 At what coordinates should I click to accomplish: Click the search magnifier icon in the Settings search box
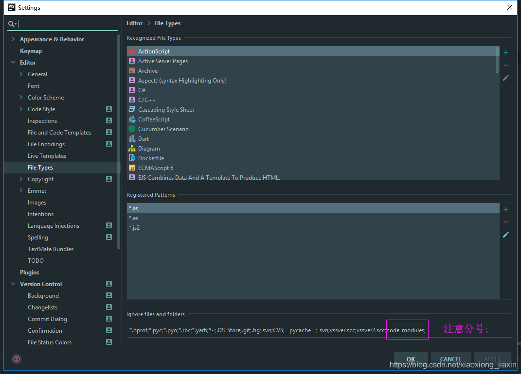(12, 24)
